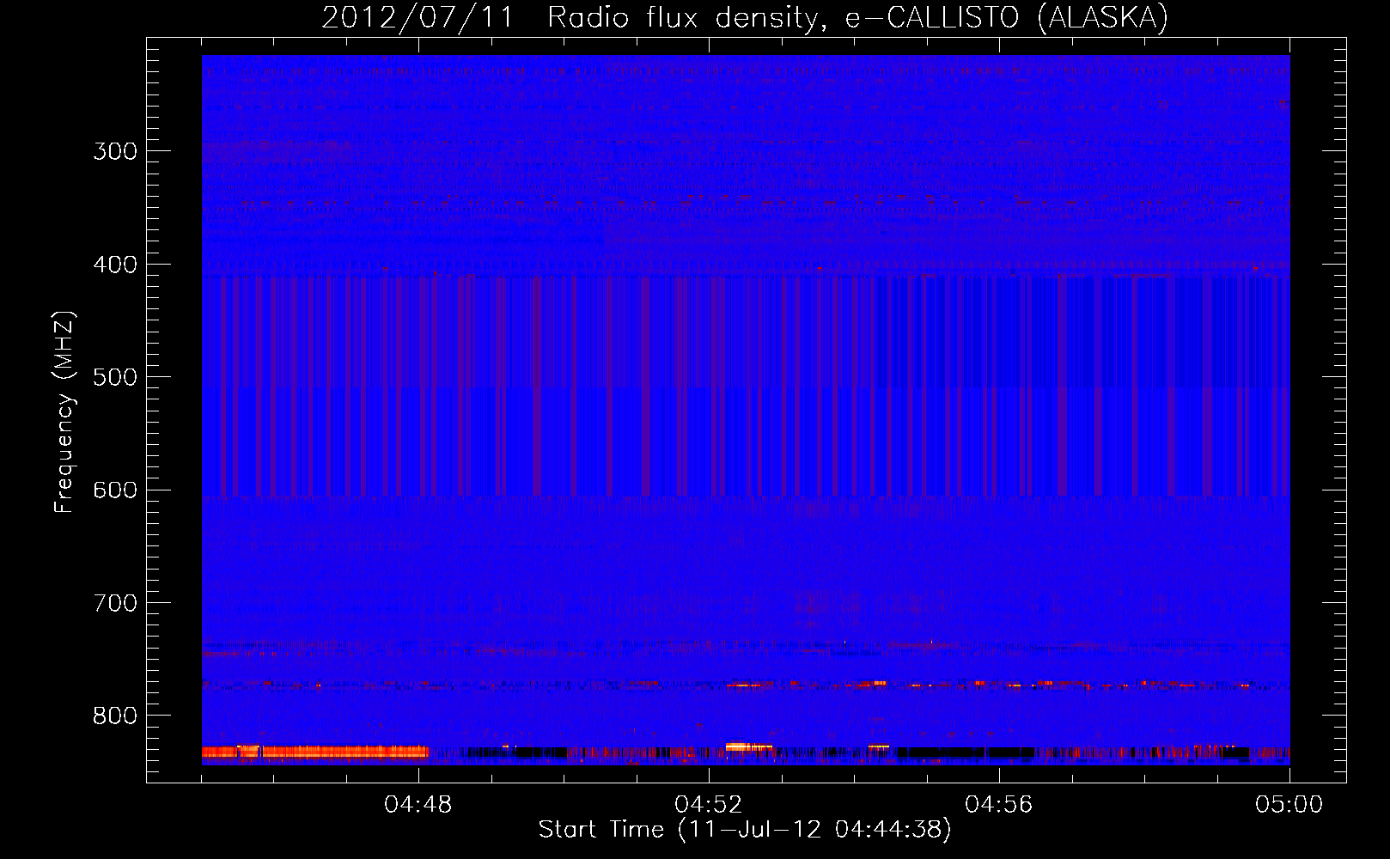This screenshot has width=1390, height=859.
Task: Click the 04:52 time tick label
Action: [x=709, y=805]
